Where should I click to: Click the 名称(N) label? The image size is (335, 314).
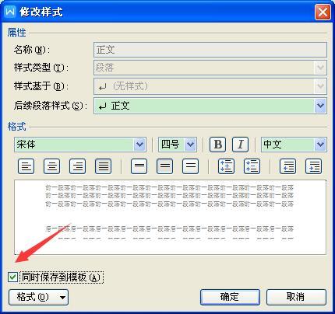coord(32,50)
